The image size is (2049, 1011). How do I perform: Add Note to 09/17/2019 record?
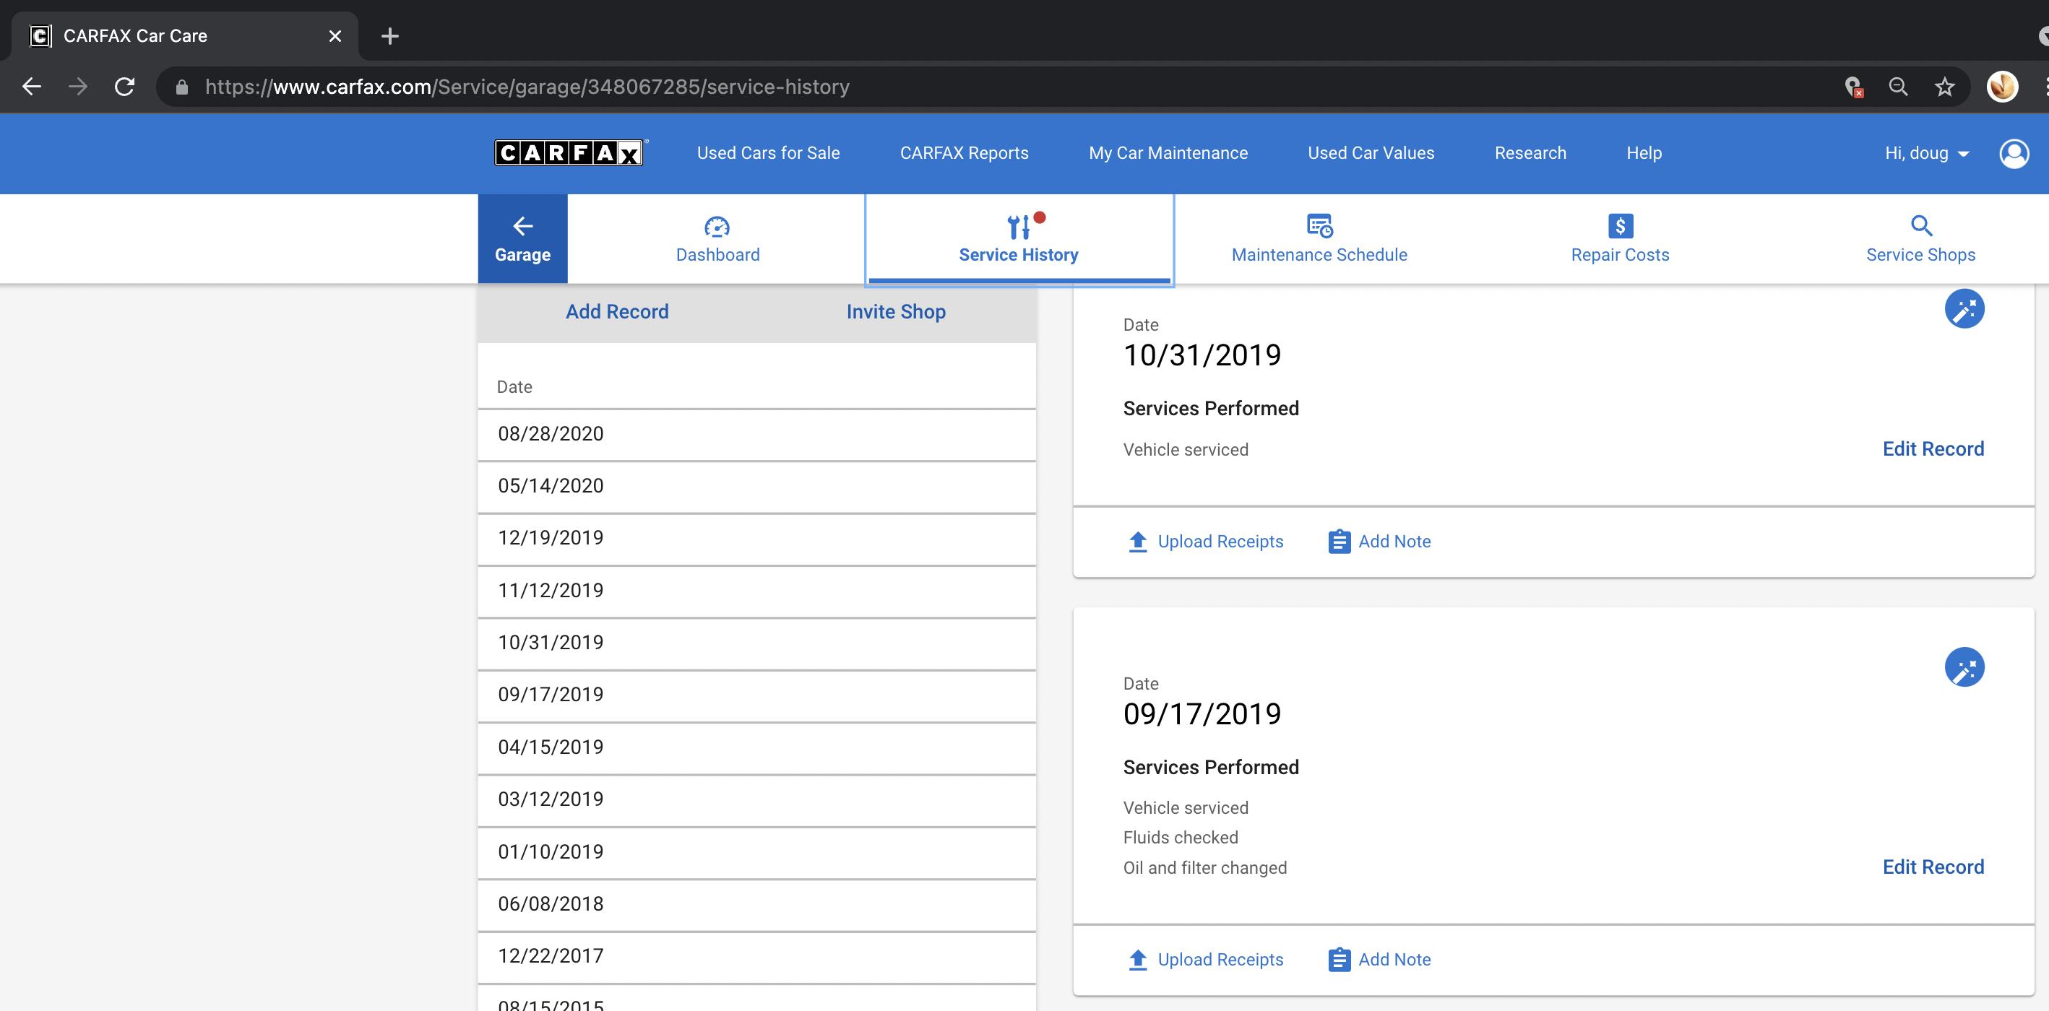pos(1394,959)
